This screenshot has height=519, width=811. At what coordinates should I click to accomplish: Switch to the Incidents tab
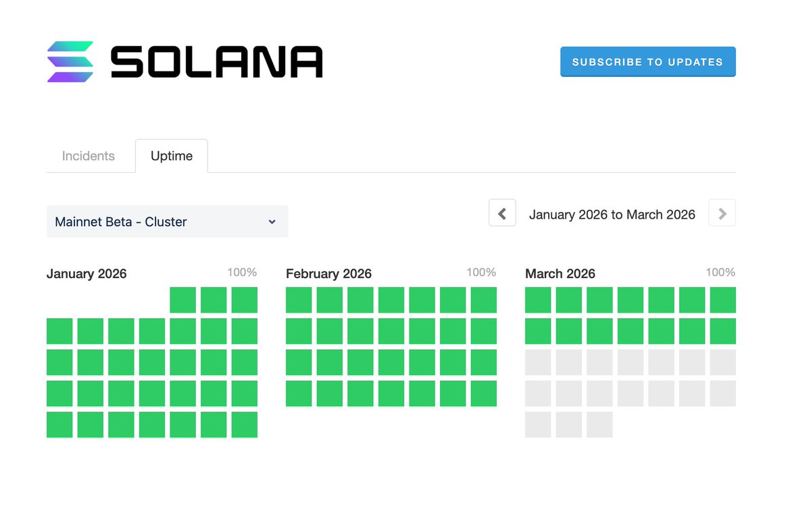point(89,156)
